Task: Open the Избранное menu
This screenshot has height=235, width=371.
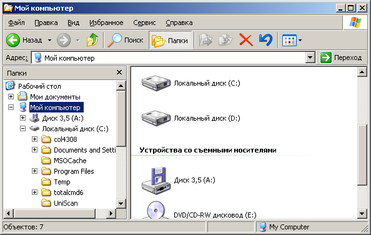Action: (x=106, y=22)
